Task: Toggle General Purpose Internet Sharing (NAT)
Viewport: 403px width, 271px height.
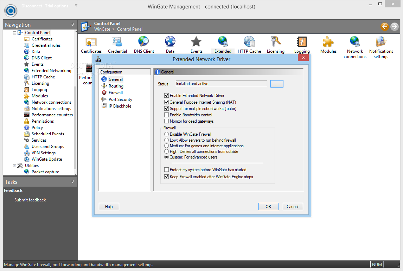Action: click(167, 102)
